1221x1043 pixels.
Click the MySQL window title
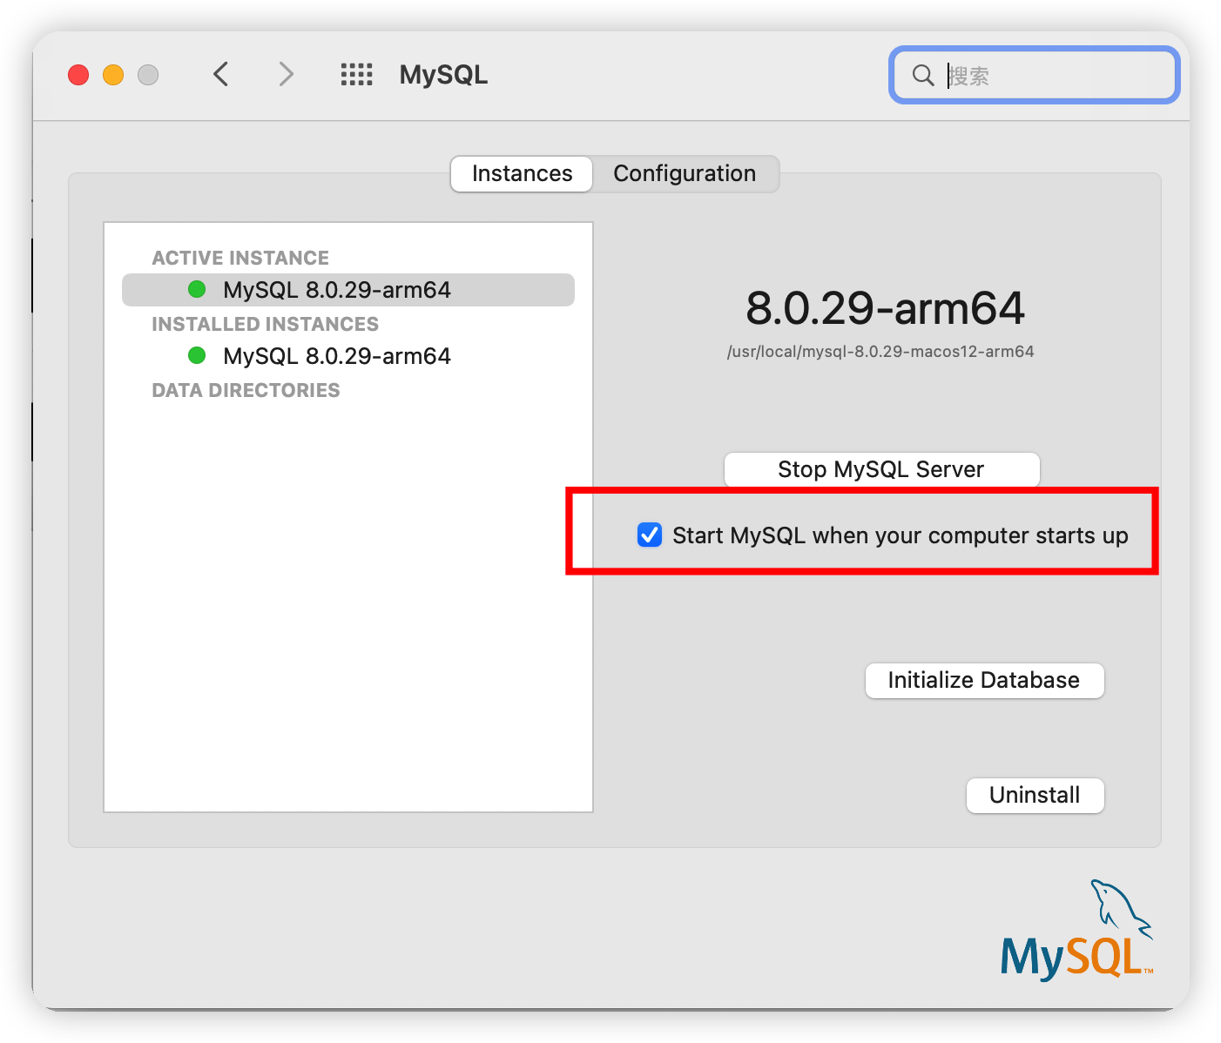click(443, 75)
